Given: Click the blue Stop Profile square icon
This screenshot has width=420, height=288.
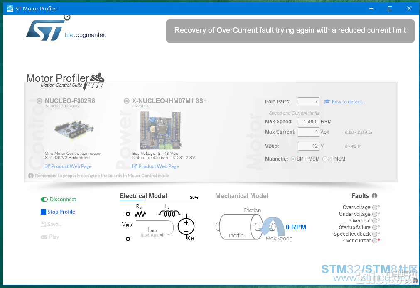Looking at the screenshot, I should [43, 212].
